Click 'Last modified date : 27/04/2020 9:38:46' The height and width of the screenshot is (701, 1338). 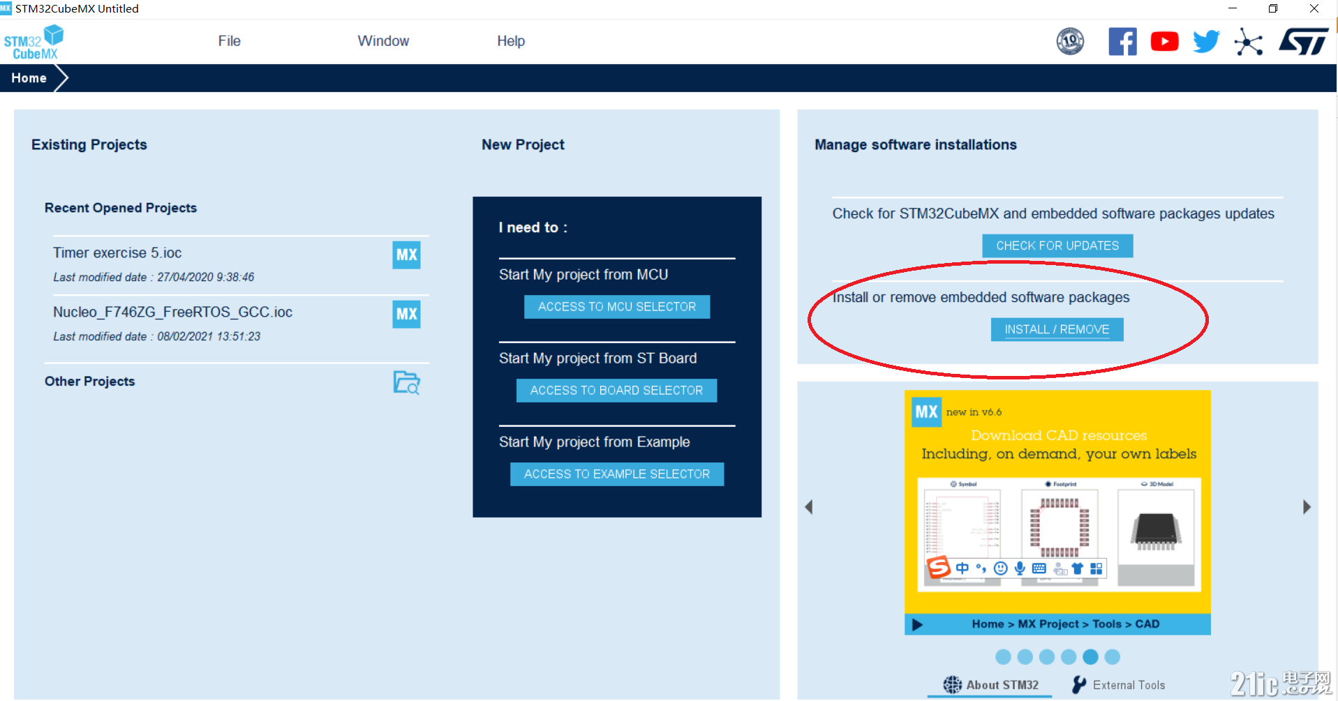(154, 278)
